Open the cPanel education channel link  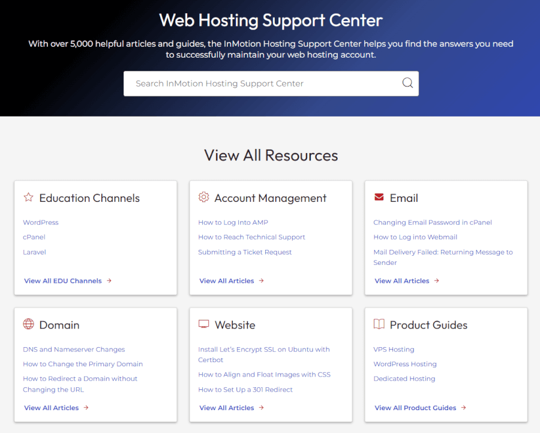pos(34,237)
